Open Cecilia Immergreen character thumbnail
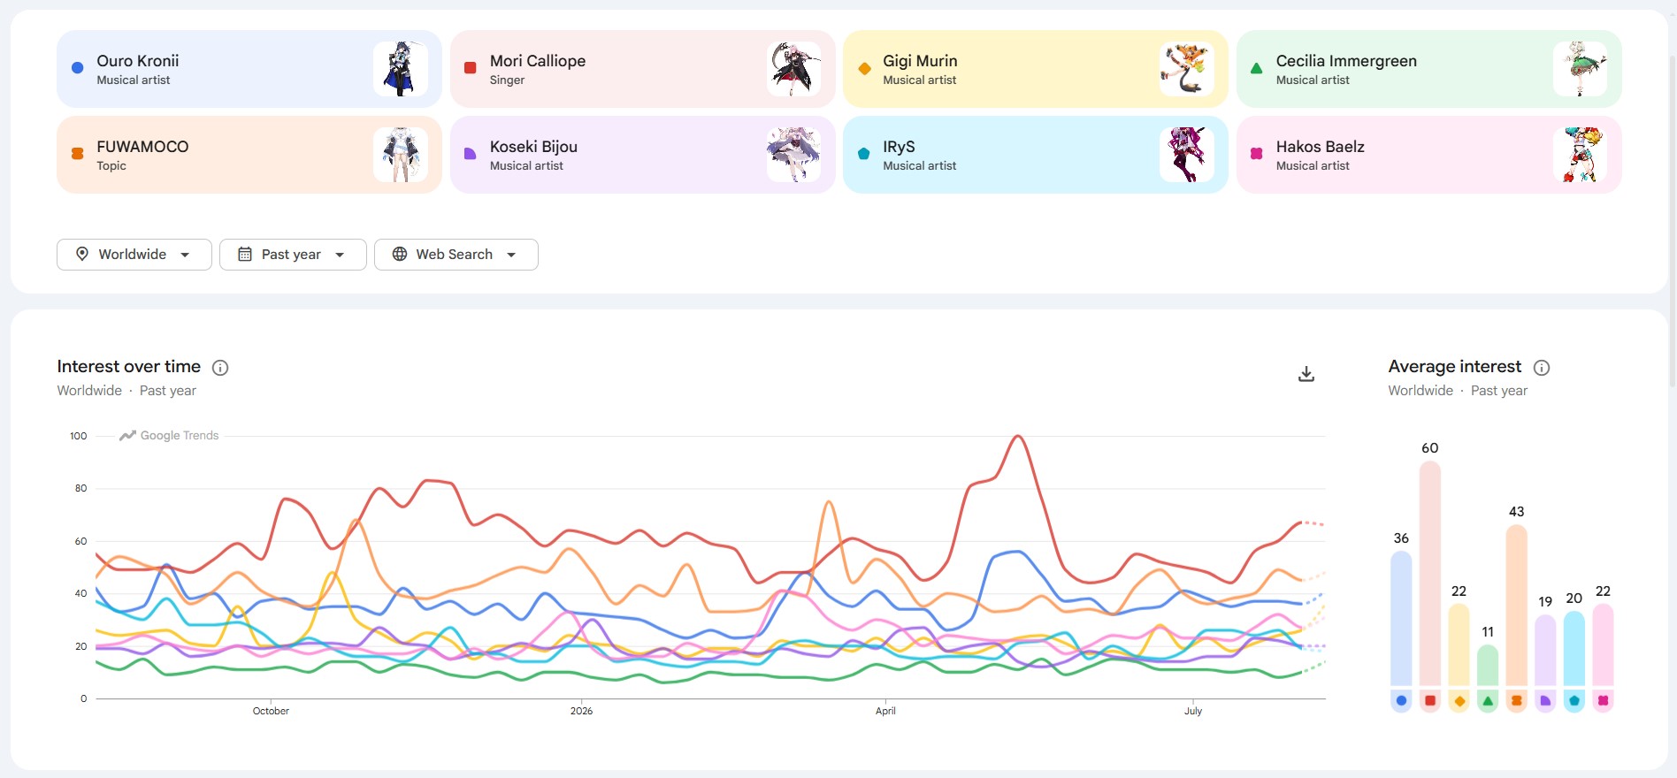1677x778 pixels. pos(1581,69)
